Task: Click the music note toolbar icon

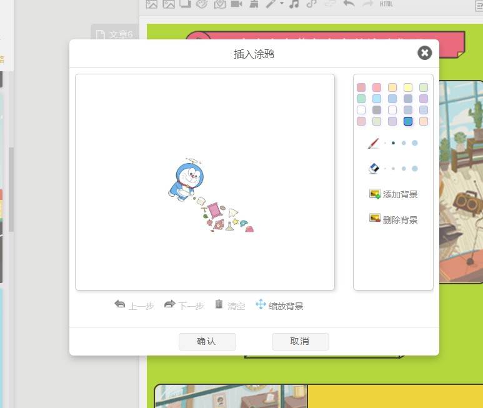Action: (x=294, y=4)
